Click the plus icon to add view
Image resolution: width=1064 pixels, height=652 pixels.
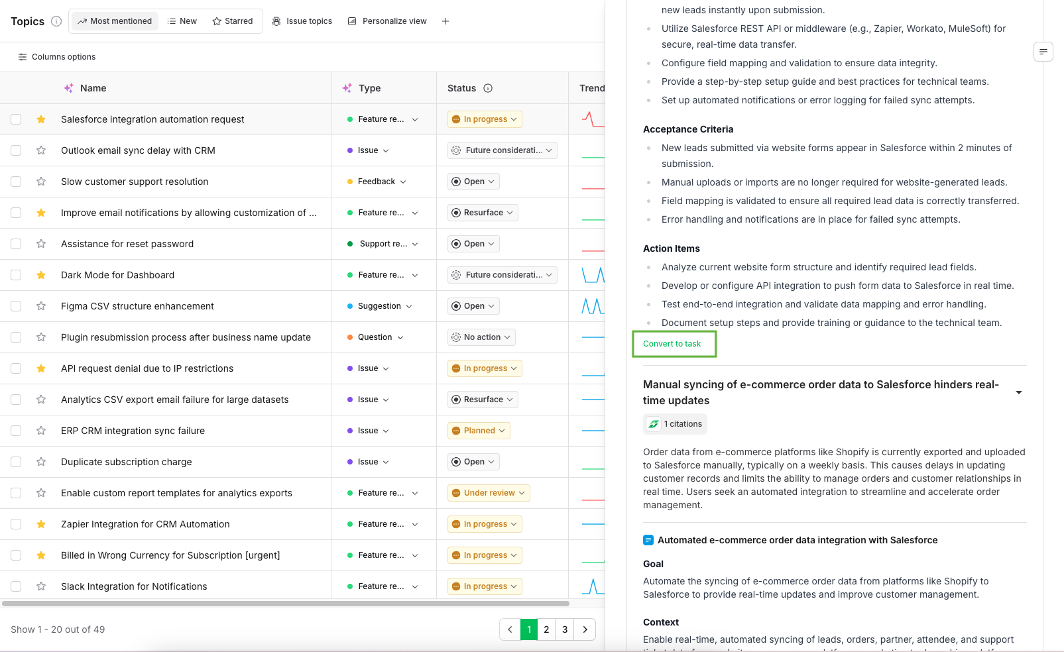445,21
